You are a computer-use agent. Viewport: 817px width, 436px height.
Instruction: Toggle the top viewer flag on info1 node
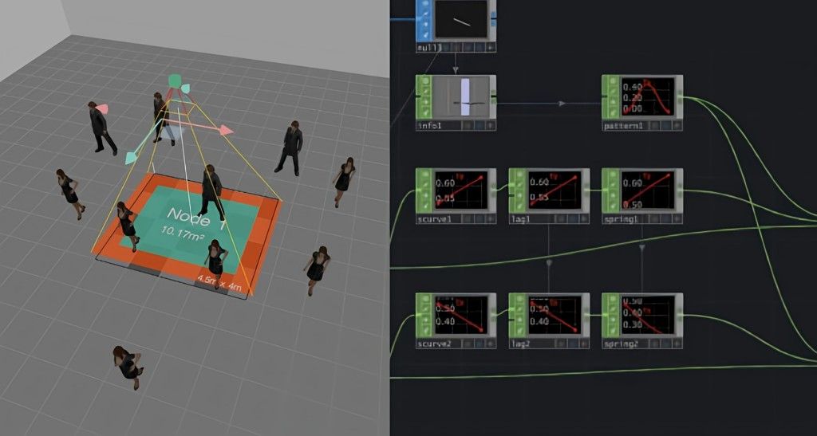coord(424,81)
